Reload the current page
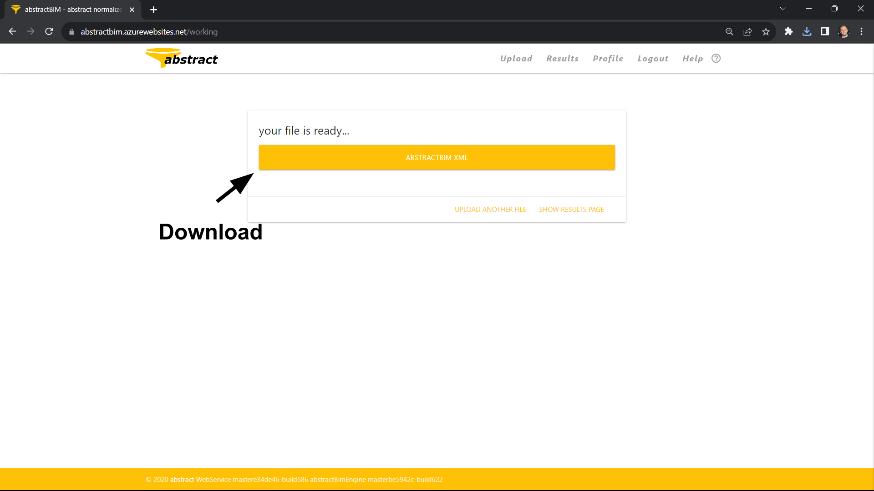 point(49,31)
